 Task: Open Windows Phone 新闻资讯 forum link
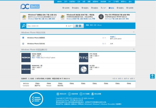pyautogui.click(x=36, y=38)
